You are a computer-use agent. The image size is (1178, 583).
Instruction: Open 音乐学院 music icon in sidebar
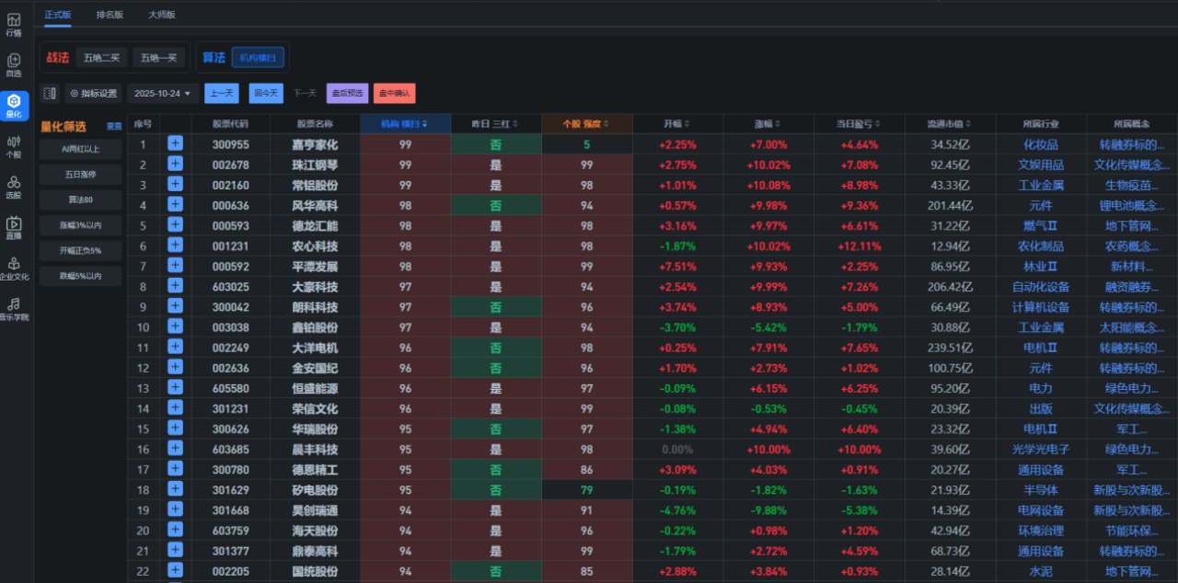tap(14, 308)
